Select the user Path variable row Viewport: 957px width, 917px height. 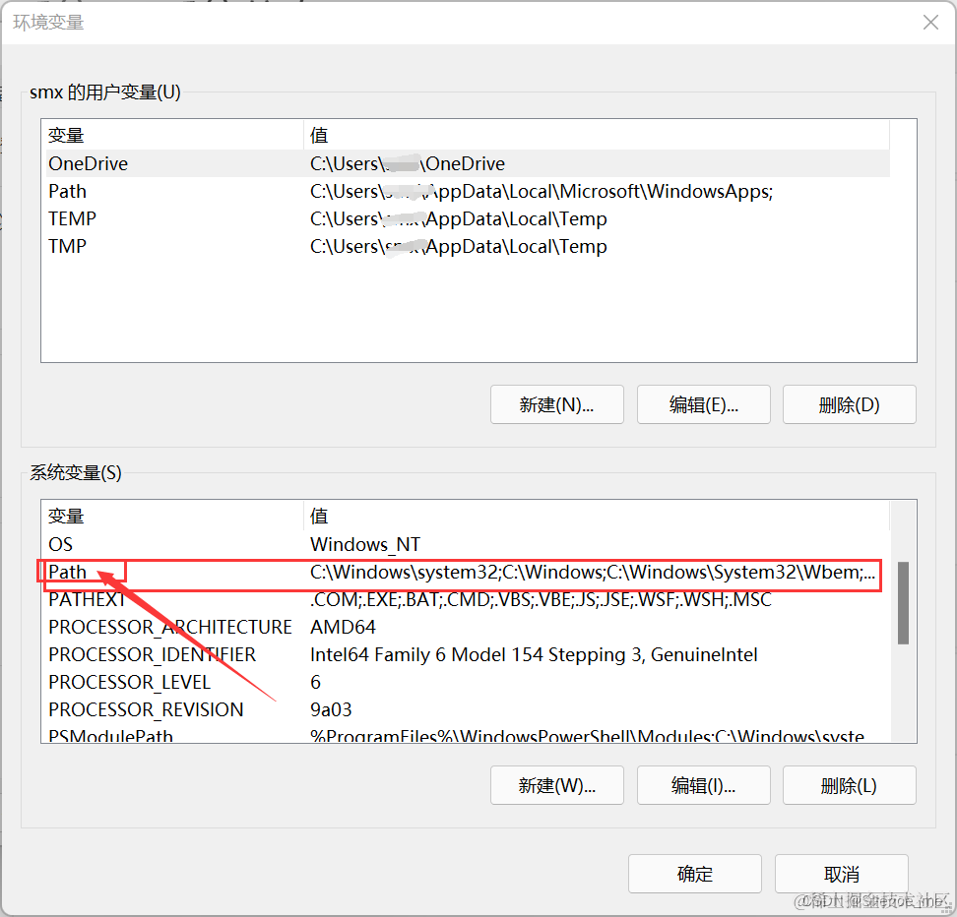click(468, 192)
